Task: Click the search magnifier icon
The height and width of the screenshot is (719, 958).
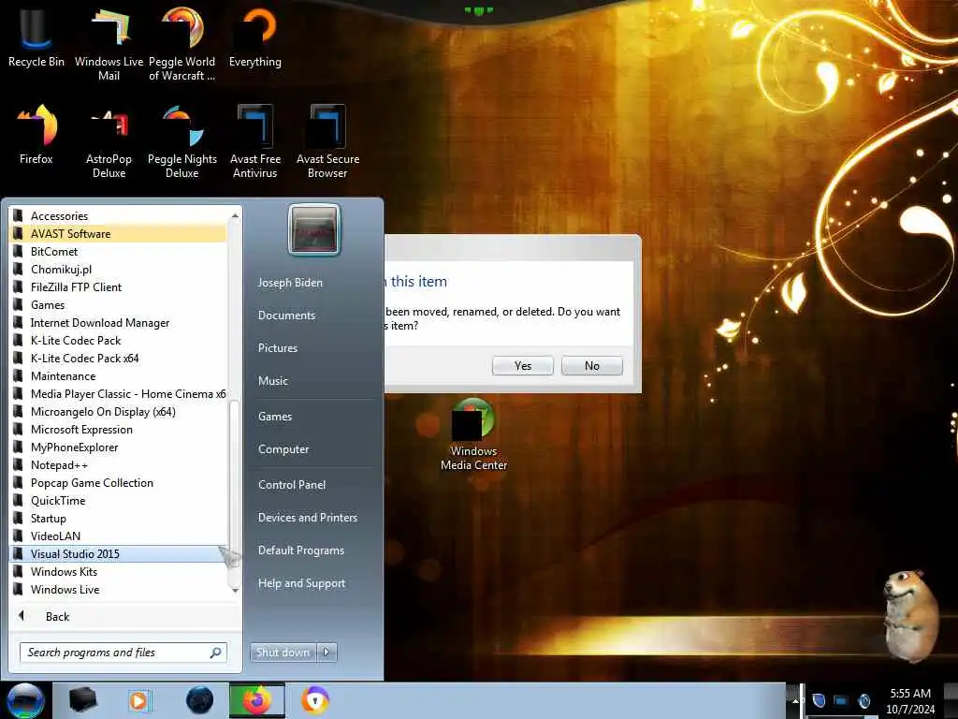Action: click(215, 653)
